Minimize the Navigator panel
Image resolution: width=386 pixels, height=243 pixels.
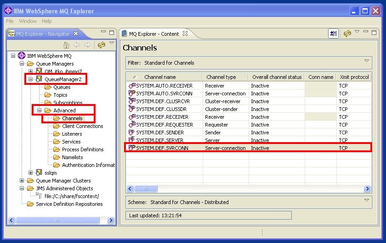tap(103, 32)
